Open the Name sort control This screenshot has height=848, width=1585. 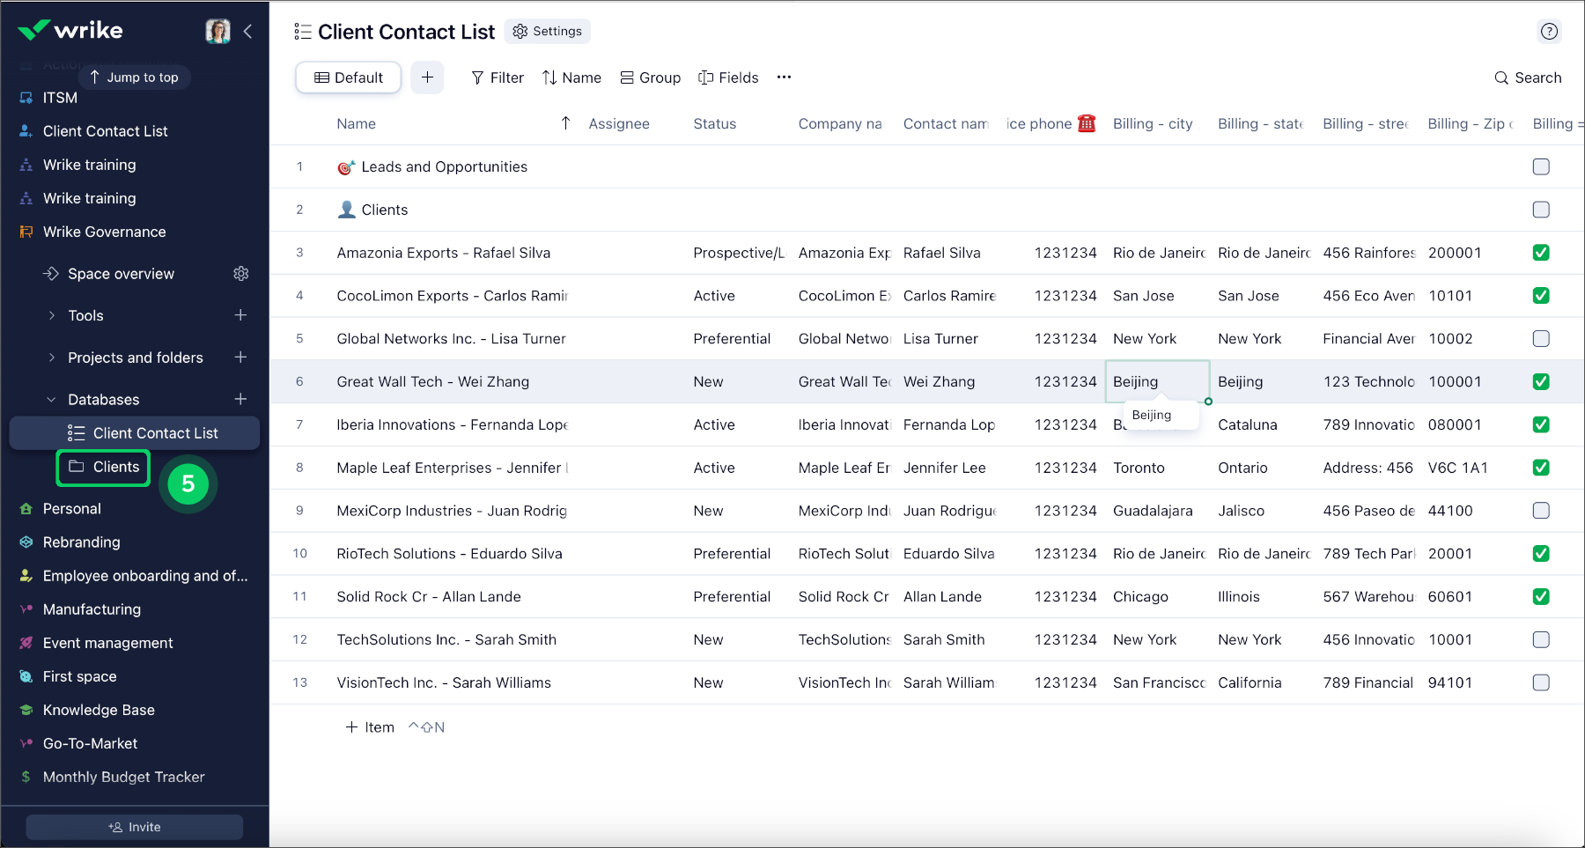pos(571,77)
